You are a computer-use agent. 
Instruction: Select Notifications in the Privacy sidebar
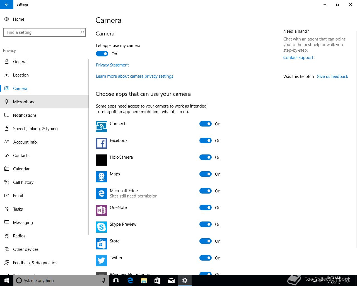(x=44, y=115)
